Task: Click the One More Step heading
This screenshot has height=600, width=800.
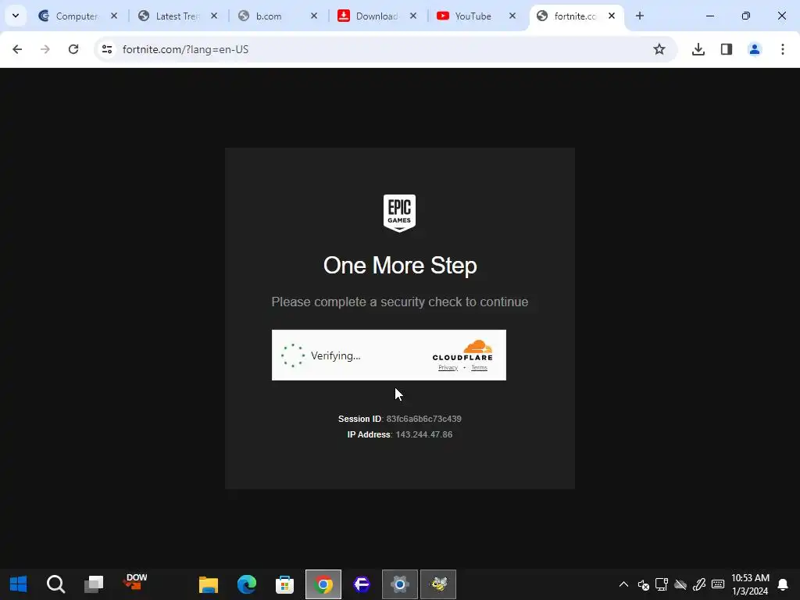Action: [x=400, y=266]
